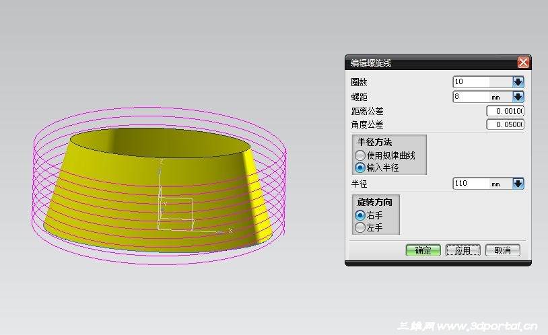The image size is (548, 335).
Task: Open dropdown arrow for 半径 field
Action: click(518, 184)
